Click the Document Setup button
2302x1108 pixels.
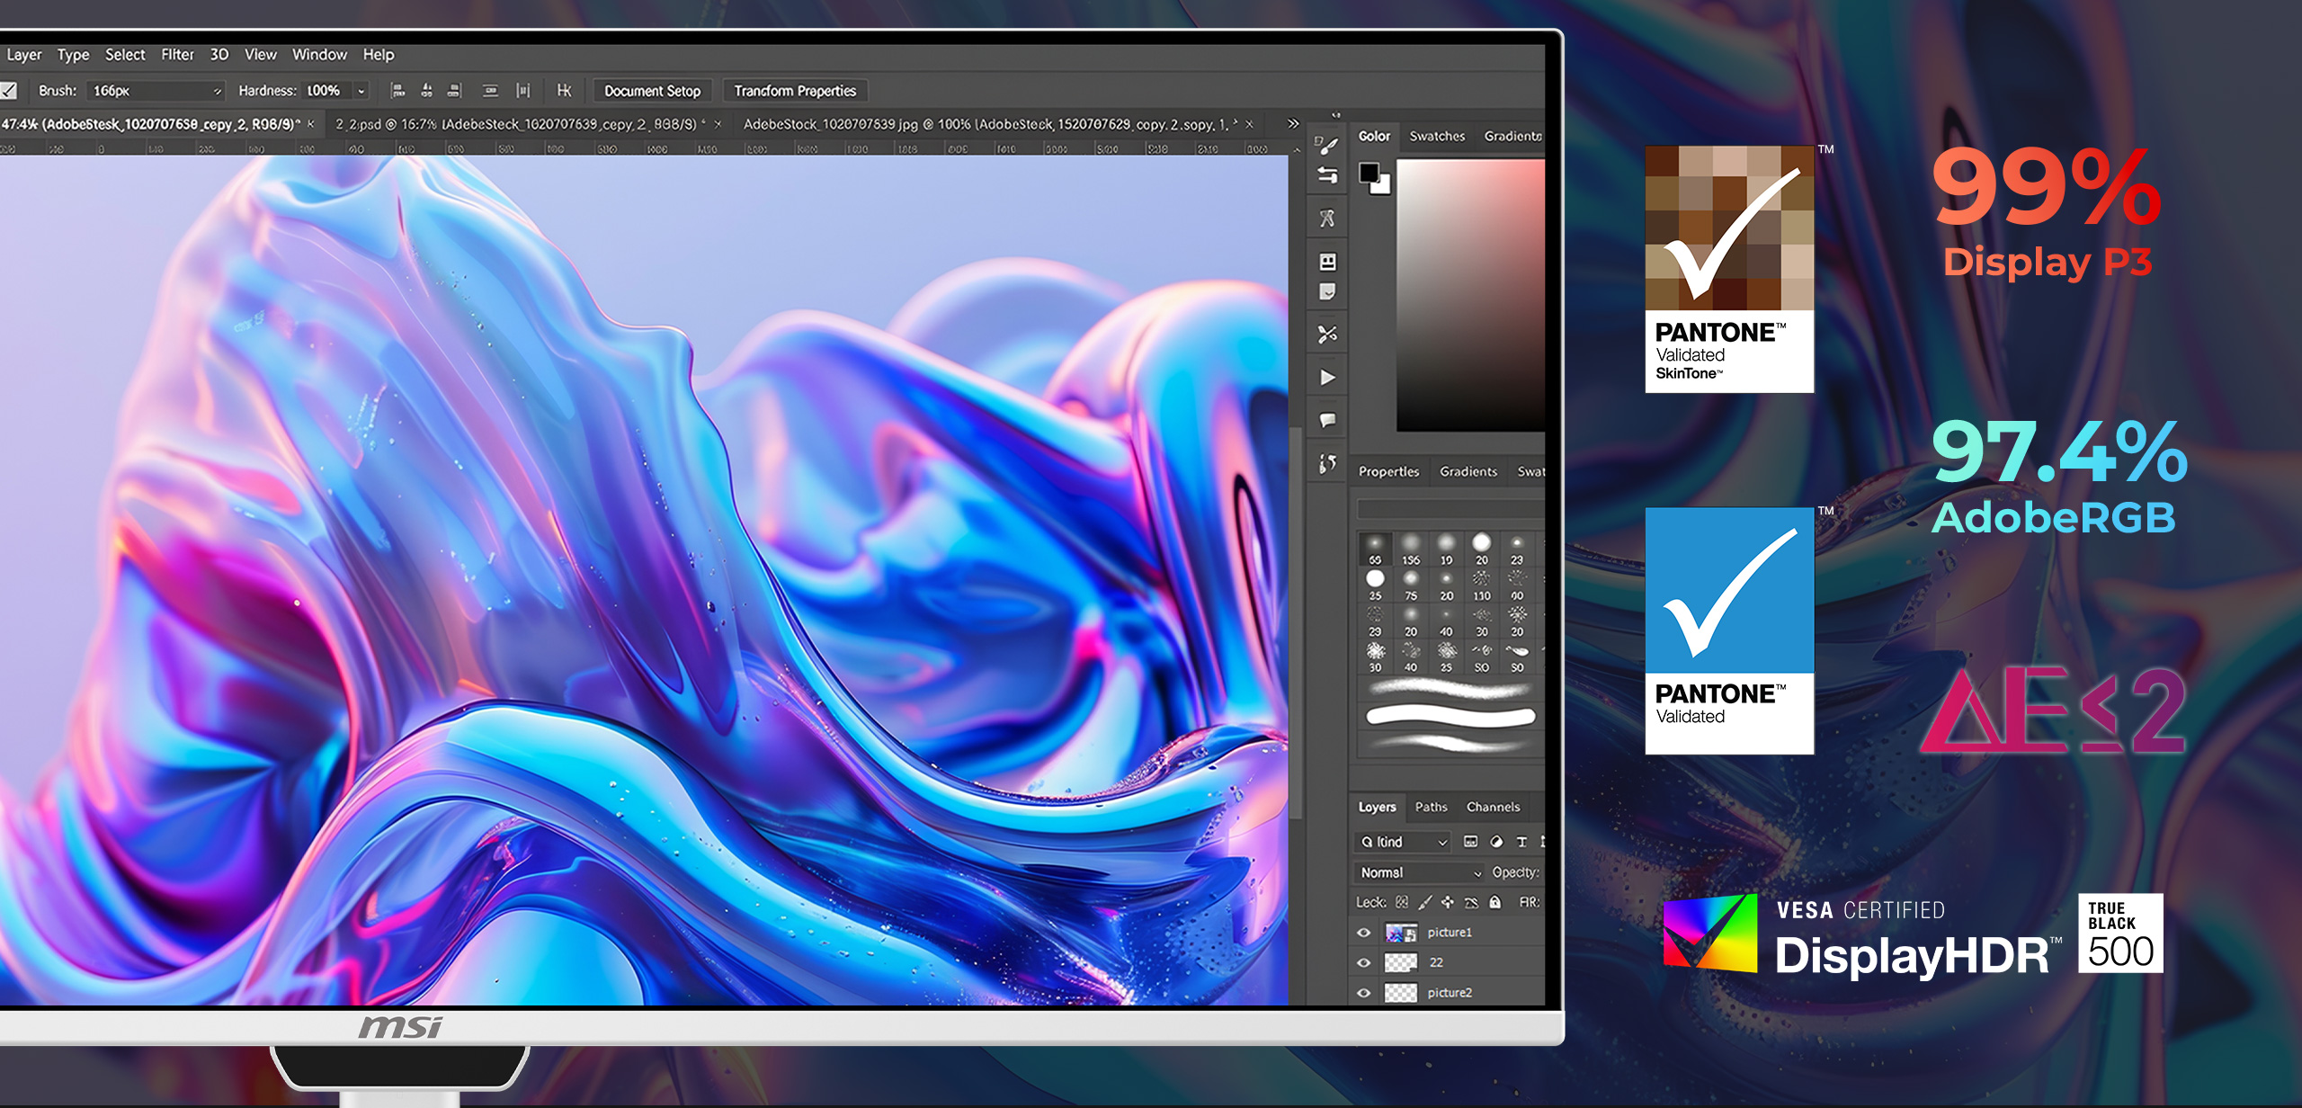click(x=652, y=91)
